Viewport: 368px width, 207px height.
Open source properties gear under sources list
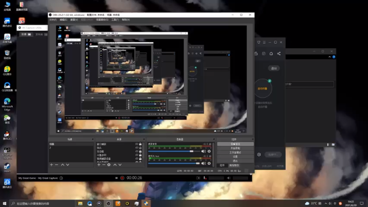click(x=109, y=165)
